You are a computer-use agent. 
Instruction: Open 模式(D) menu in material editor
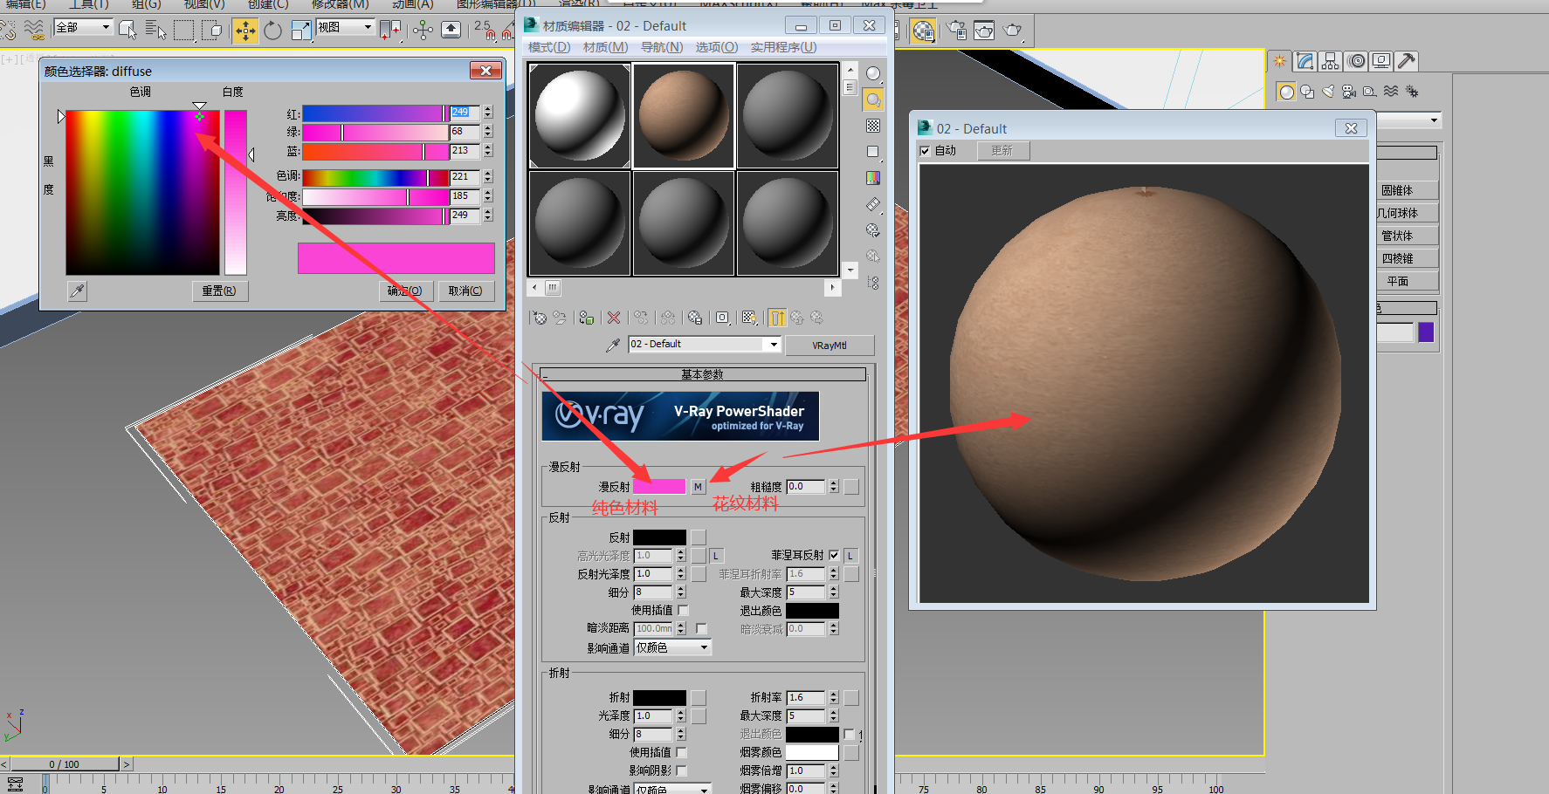click(549, 47)
